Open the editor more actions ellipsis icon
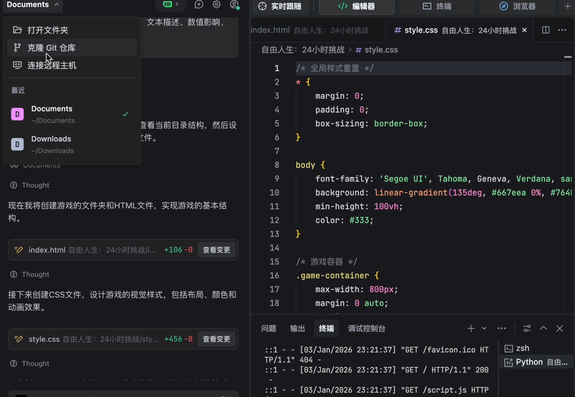 (562, 30)
